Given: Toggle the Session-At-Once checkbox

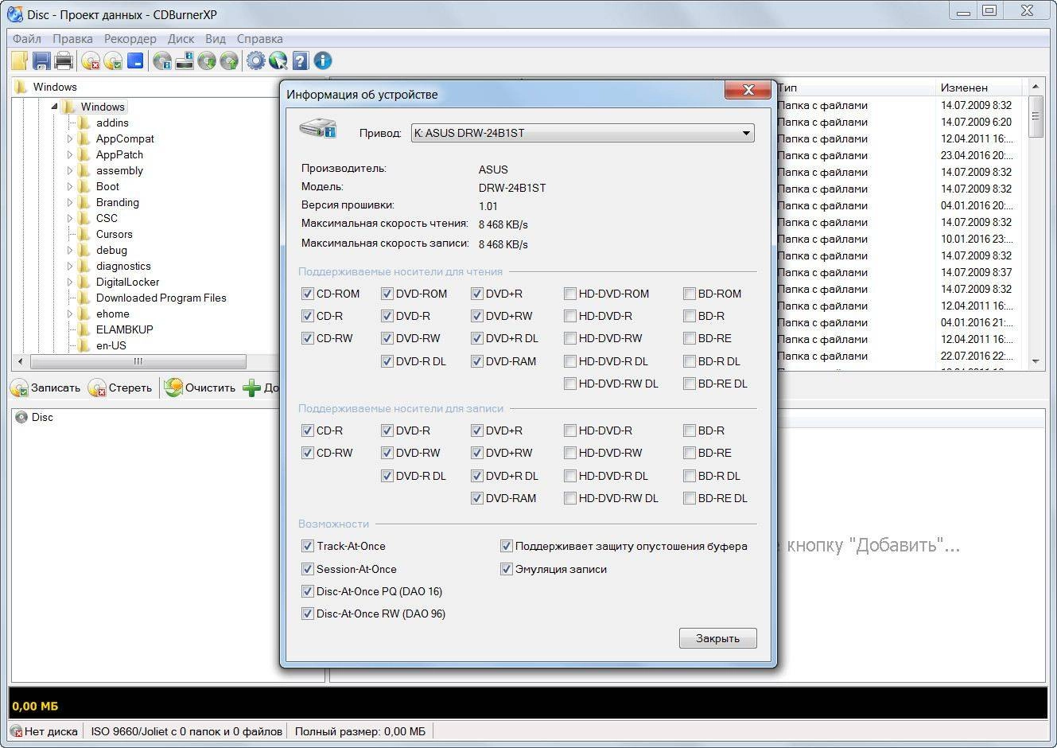Looking at the screenshot, I should click(x=307, y=569).
